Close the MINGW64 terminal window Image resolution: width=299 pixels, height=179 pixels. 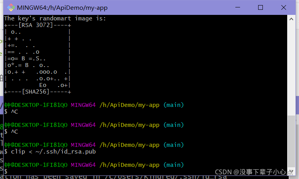pyautogui.click(x=284, y=7)
